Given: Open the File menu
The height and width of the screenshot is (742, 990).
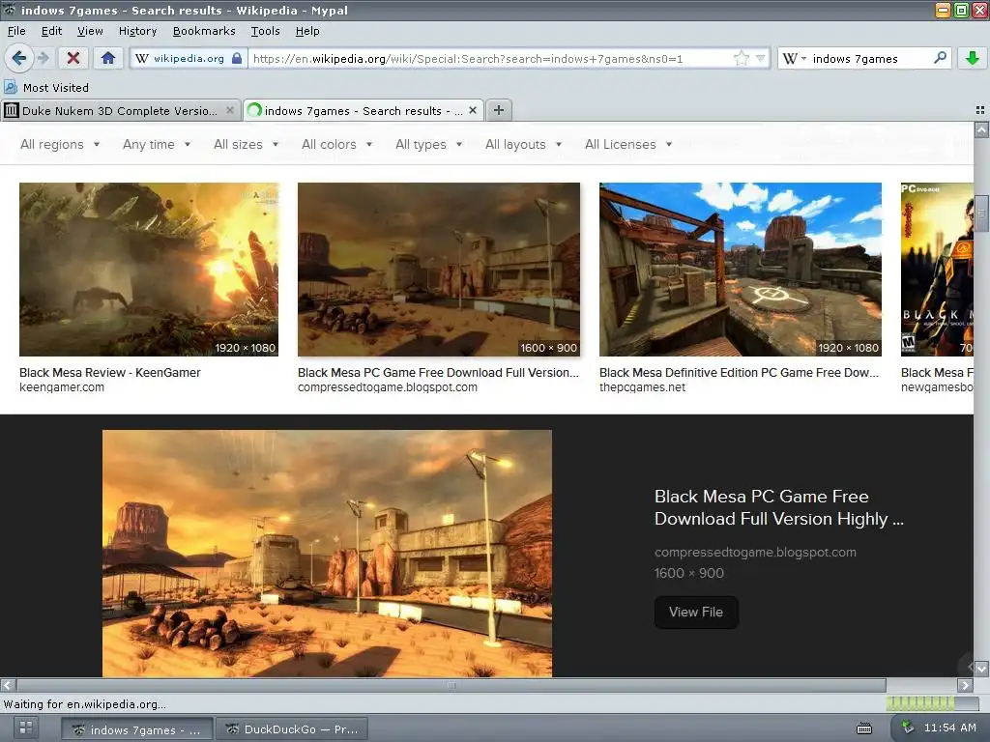Looking at the screenshot, I should (x=17, y=31).
